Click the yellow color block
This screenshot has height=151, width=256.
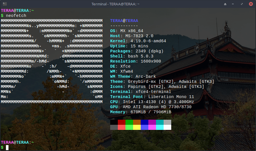(137, 127)
